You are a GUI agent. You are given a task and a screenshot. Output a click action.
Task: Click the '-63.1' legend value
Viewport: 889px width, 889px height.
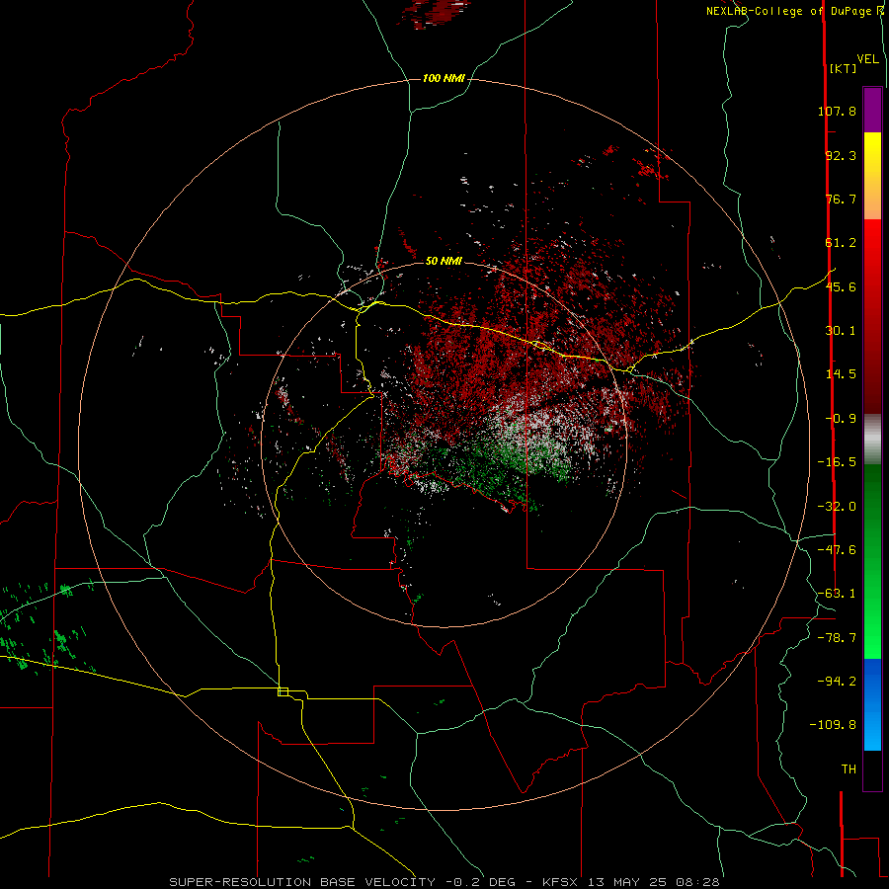click(x=837, y=594)
